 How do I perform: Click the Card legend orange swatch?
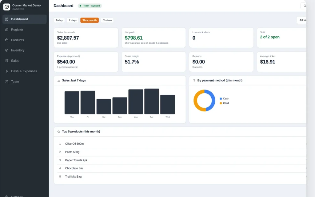(x=221, y=103)
